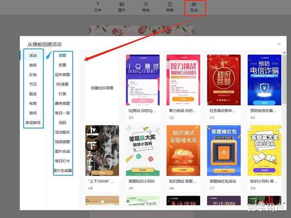Click the title "上下5000年"…
Screen dimensions: 291x218
101,181
